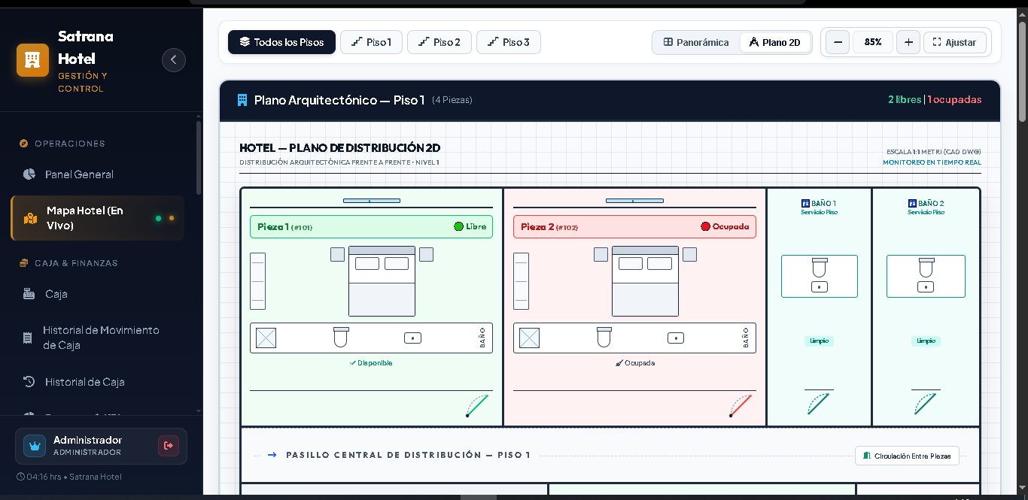Select the Todos los Pisos tab

(x=281, y=42)
